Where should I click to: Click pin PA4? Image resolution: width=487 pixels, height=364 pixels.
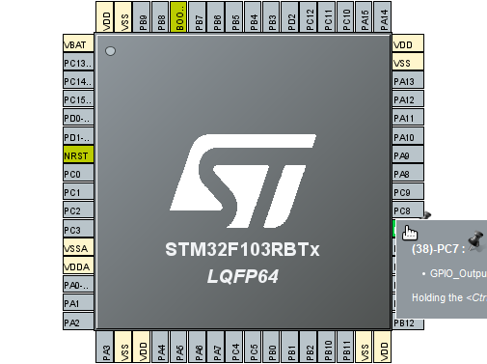pos(160,347)
